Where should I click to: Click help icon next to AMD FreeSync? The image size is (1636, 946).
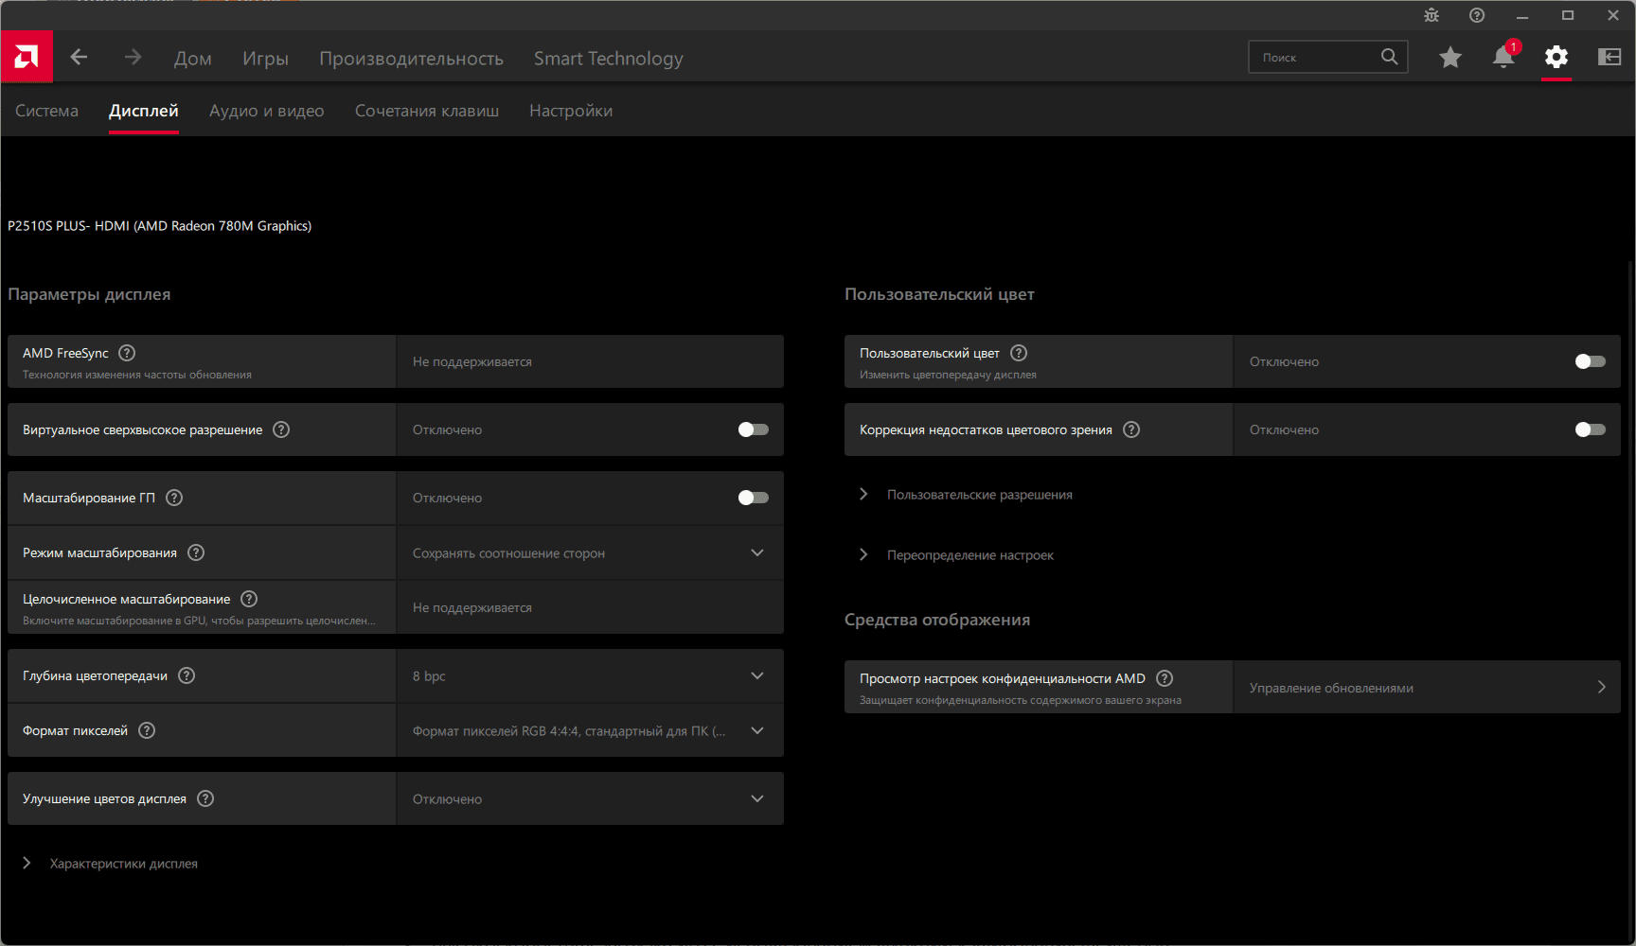127,353
